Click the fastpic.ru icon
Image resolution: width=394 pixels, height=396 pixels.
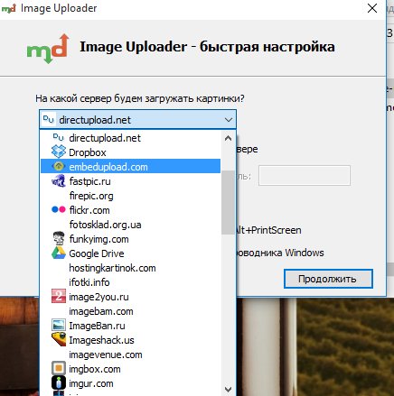[x=59, y=181]
